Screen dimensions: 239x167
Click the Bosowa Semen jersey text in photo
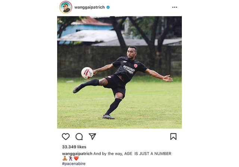[x=129, y=70]
